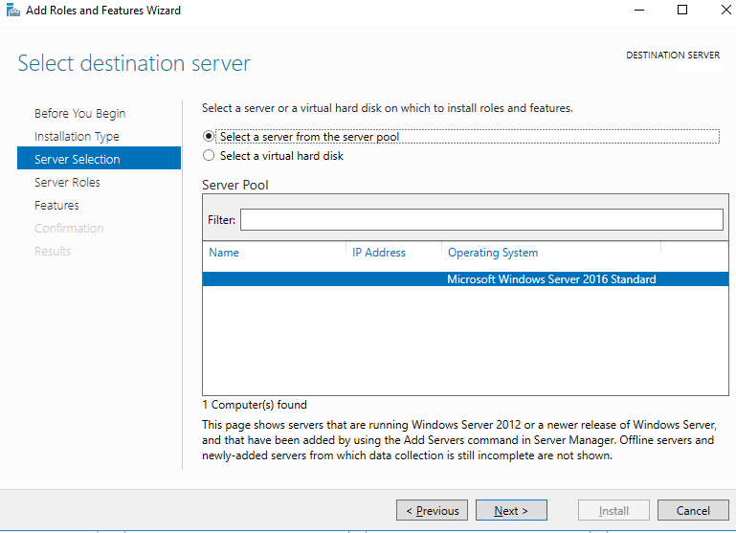Maximize the wizard window
The width and height of the screenshot is (736, 533).
682,10
